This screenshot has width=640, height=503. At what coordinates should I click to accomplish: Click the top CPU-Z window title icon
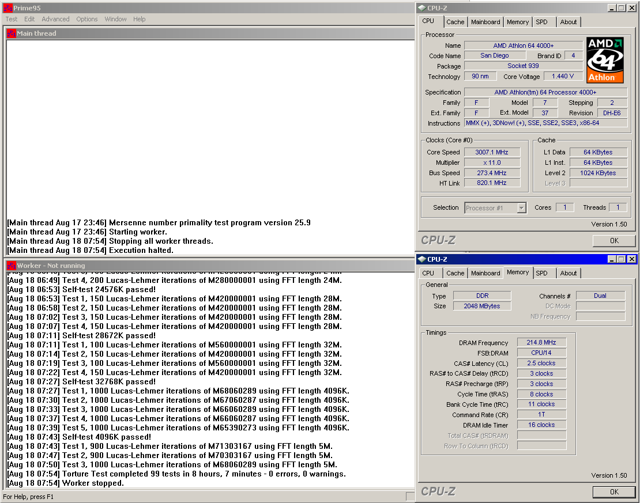(x=422, y=7)
